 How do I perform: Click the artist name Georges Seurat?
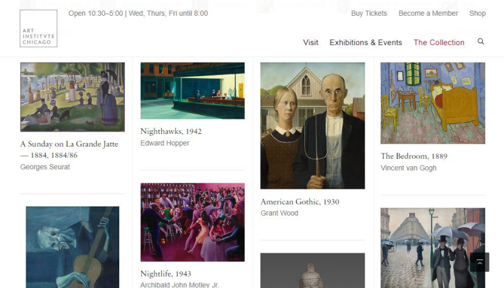(x=45, y=167)
